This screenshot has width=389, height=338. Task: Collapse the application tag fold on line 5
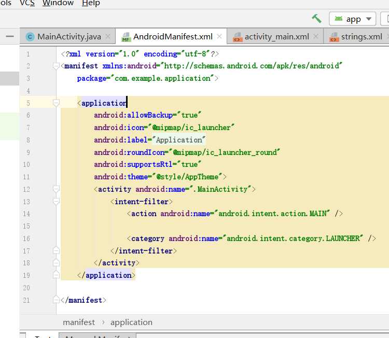(x=57, y=103)
